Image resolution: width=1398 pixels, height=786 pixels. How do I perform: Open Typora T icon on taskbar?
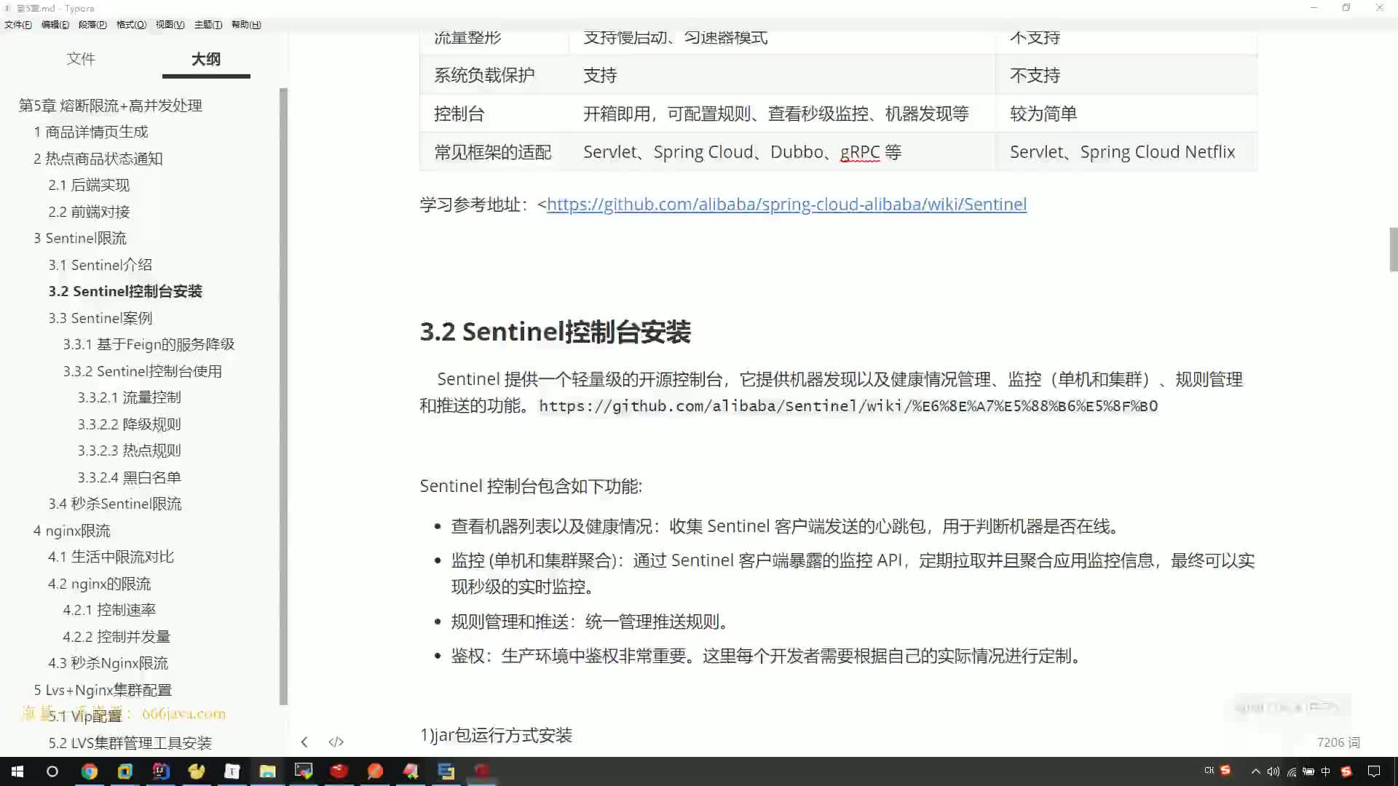coord(232,771)
